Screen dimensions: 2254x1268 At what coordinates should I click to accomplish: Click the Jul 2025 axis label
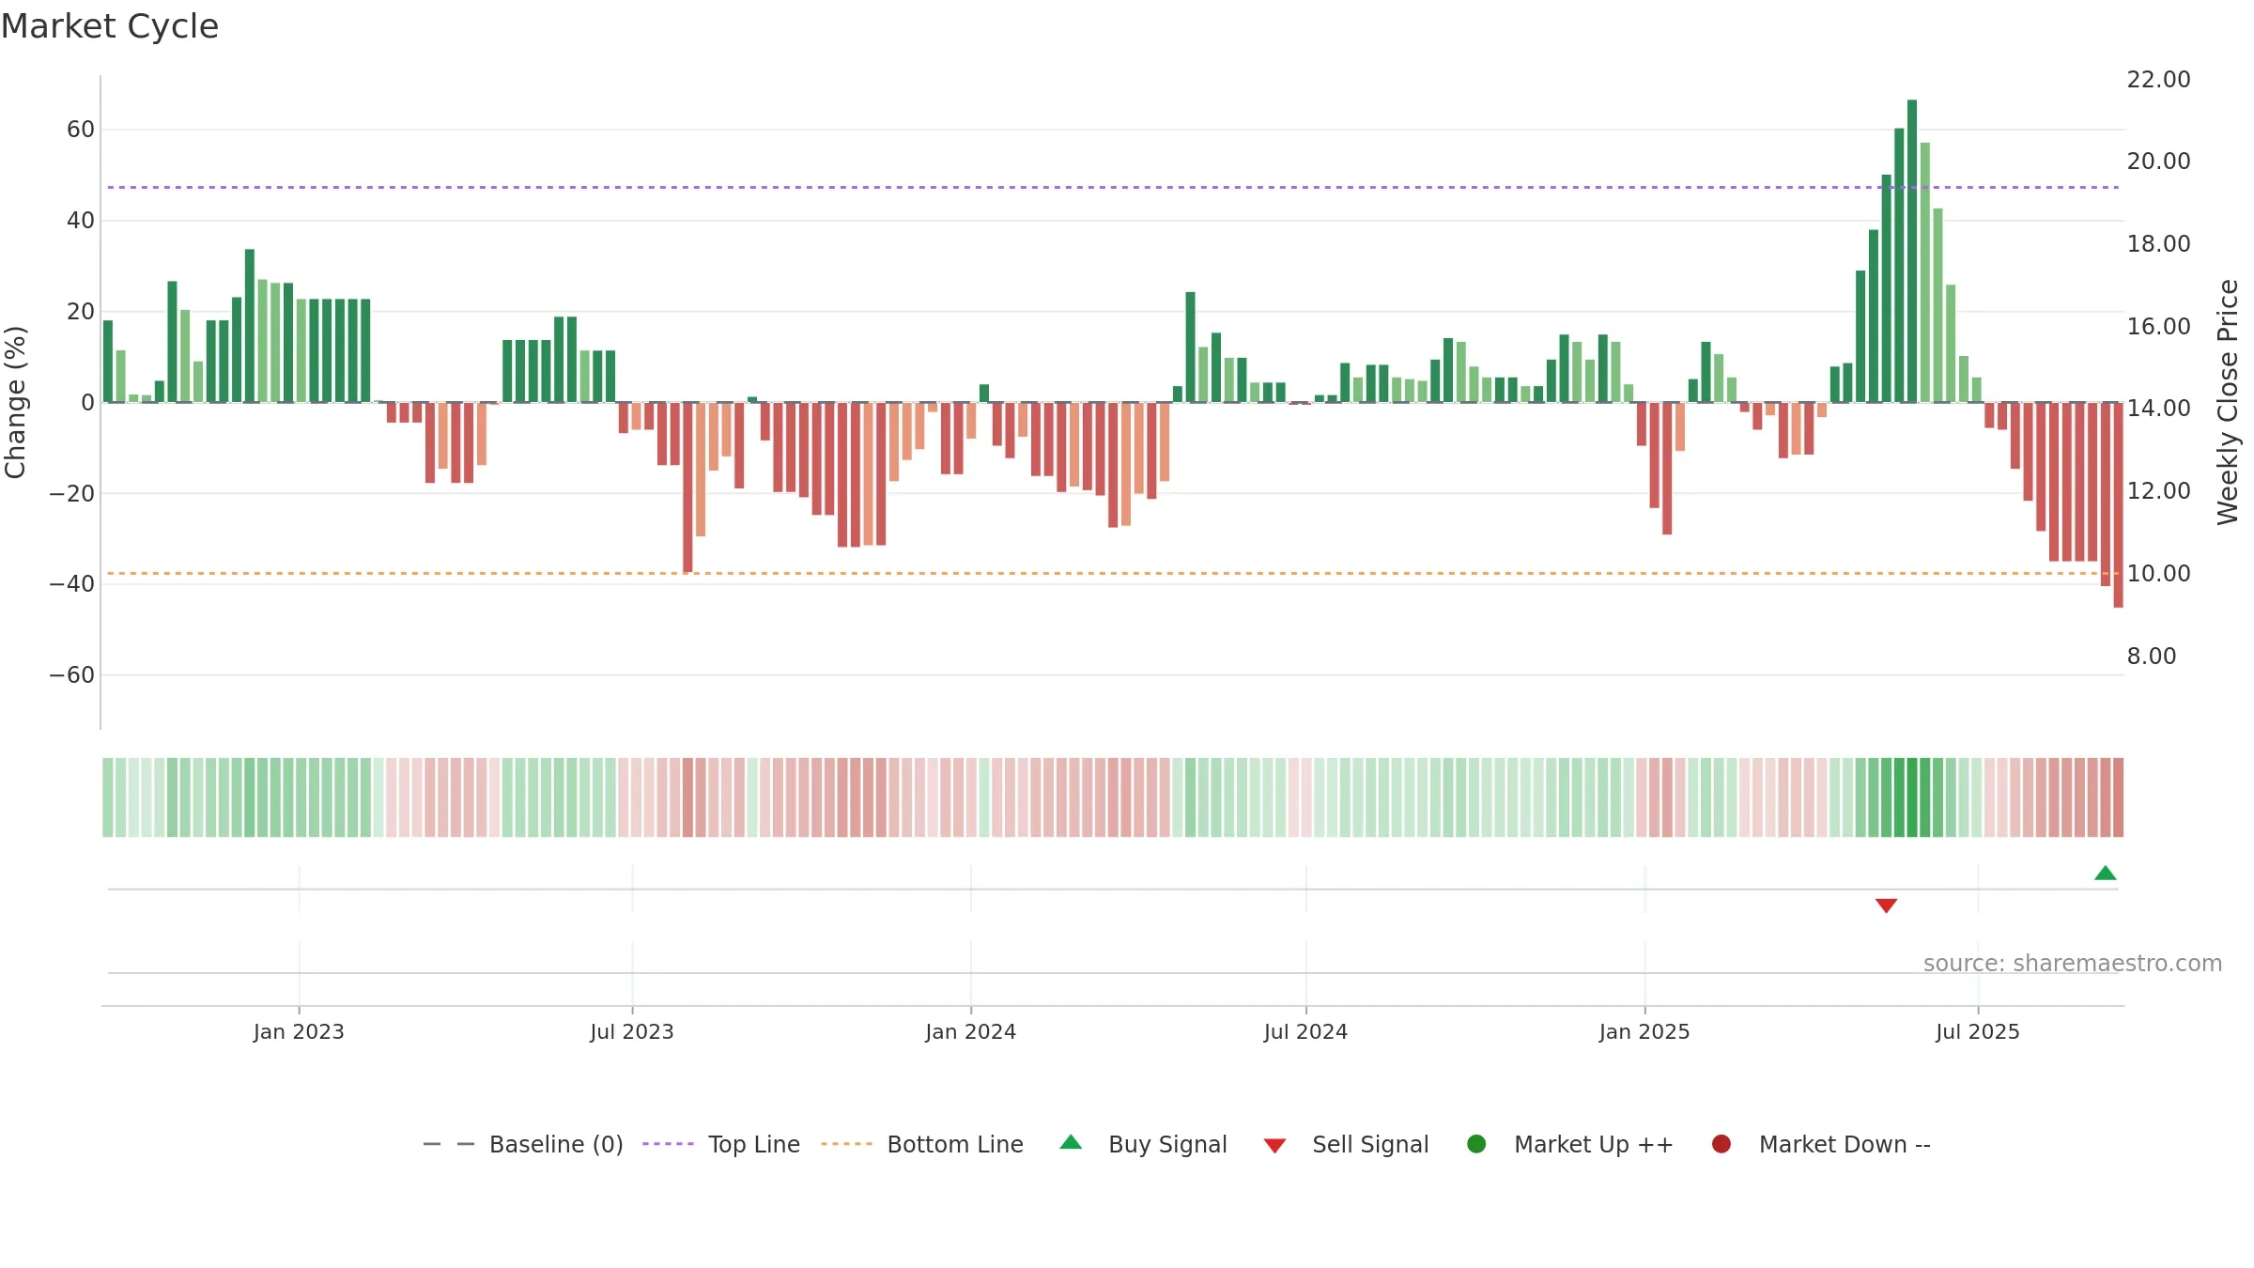click(1978, 1032)
